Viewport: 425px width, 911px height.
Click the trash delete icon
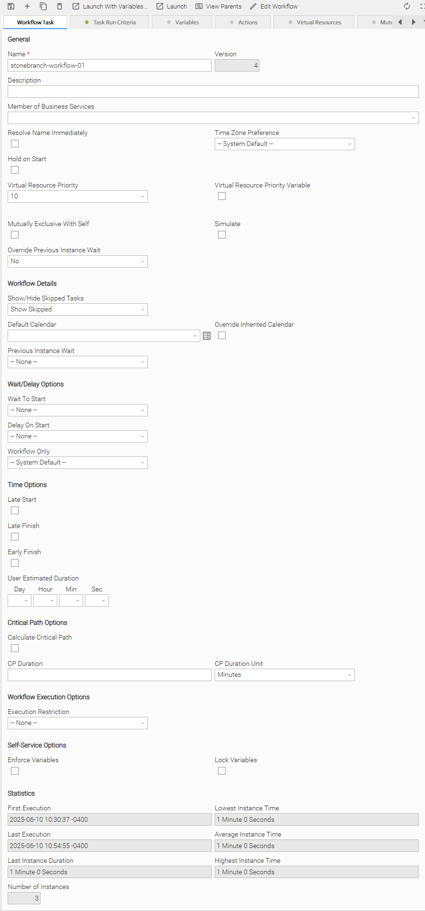point(60,7)
